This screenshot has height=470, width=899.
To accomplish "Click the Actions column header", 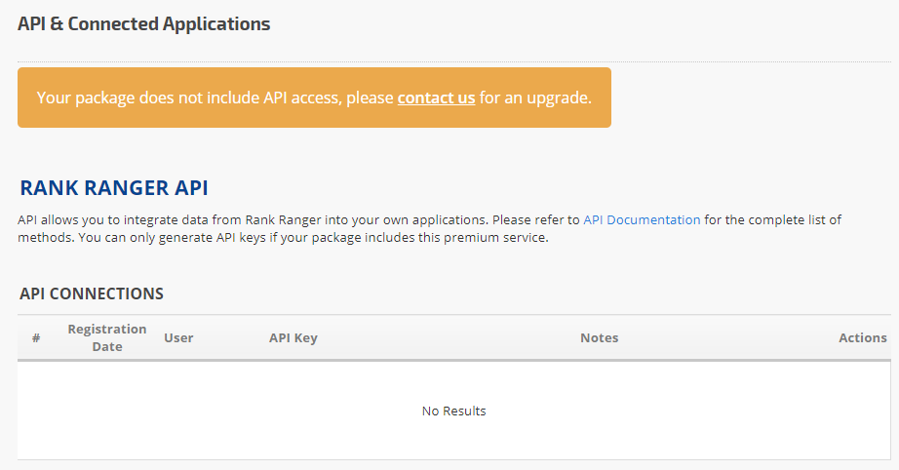I will point(862,338).
